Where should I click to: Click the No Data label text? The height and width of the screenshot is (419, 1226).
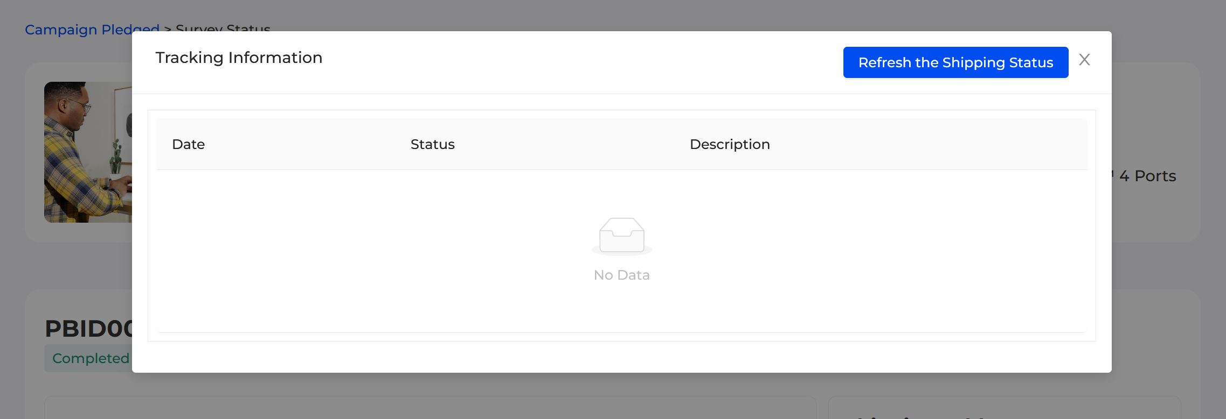[x=622, y=275]
